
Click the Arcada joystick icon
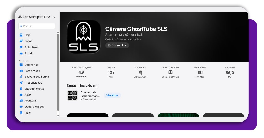coord(21,53)
